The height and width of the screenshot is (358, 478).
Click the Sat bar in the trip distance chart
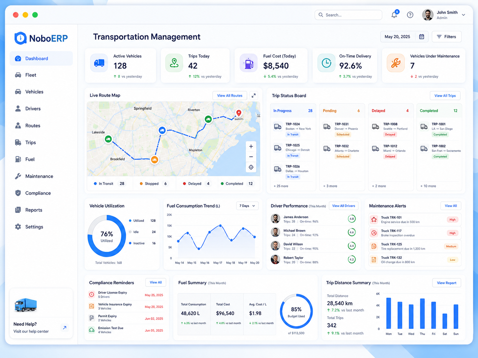[445, 321]
